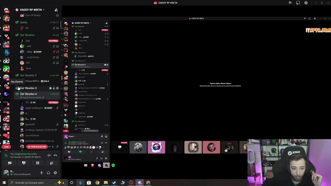The image size is (331, 186).
Task: Open the Discord direct messages home icon
Action: [x=6, y=10]
